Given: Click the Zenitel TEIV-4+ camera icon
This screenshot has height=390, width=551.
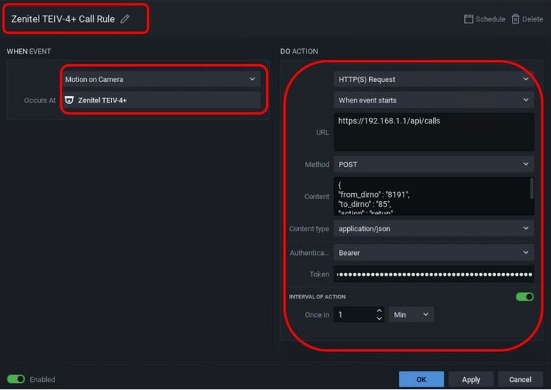Looking at the screenshot, I should point(70,100).
